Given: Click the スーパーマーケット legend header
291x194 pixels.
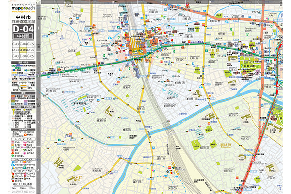Looking at the screenshot, I should tap(23, 139).
